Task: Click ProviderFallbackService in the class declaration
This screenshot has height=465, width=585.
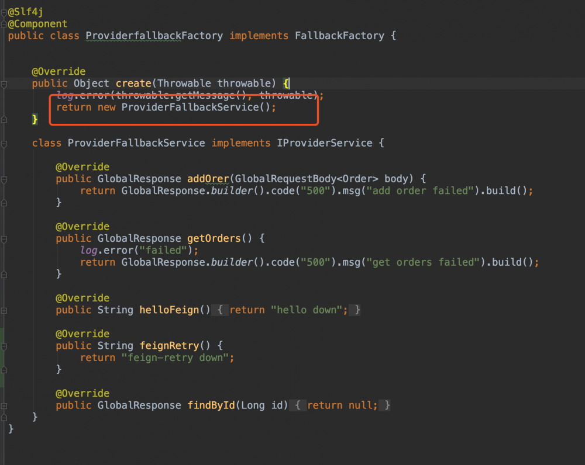Action: pos(136,143)
